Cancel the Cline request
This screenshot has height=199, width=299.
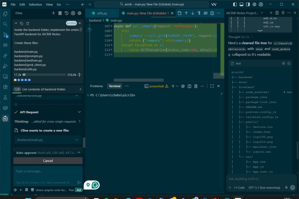[x=48, y=161]
